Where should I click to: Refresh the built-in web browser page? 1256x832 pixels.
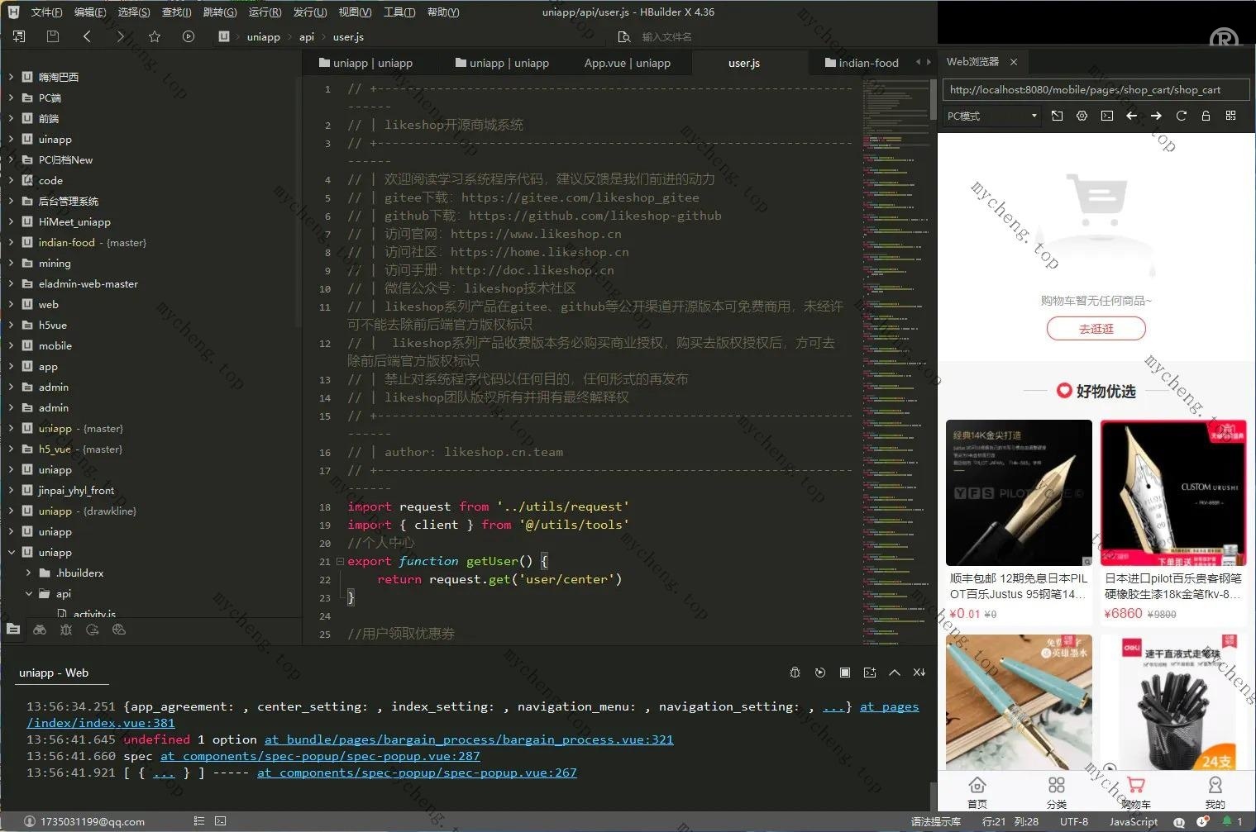(x=1181, y=116)
